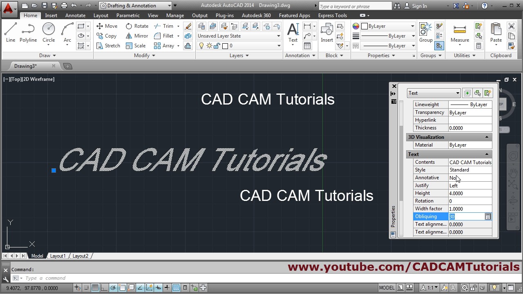
Task: Toggle Ortho mode in status bar
Action: point(104,288)
